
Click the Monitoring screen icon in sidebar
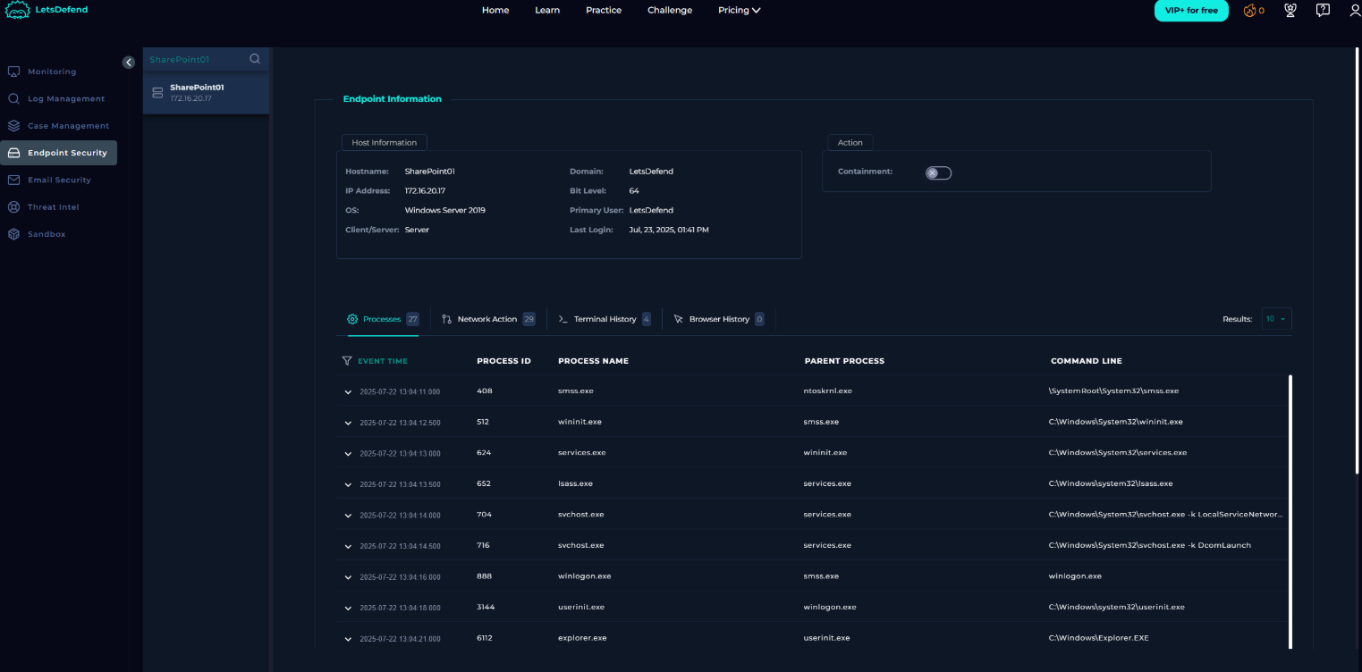pos(13,71)
